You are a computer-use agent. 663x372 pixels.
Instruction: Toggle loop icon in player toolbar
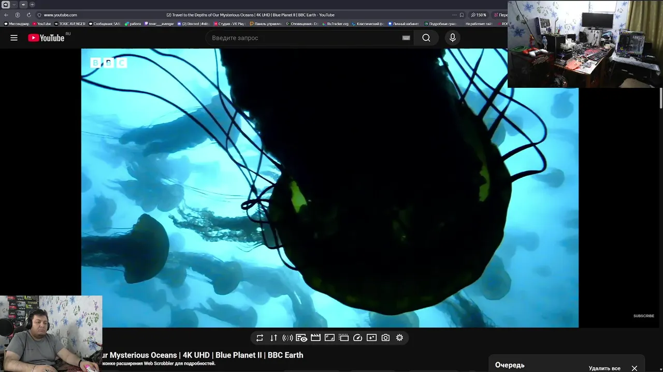260,338
